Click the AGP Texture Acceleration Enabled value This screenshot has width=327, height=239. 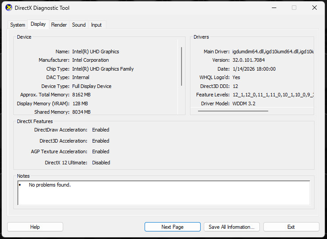(101, 151)
